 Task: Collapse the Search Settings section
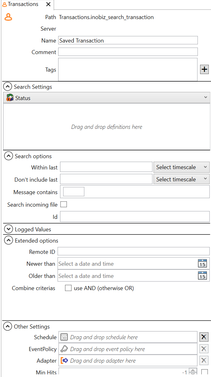coord(8,87)
